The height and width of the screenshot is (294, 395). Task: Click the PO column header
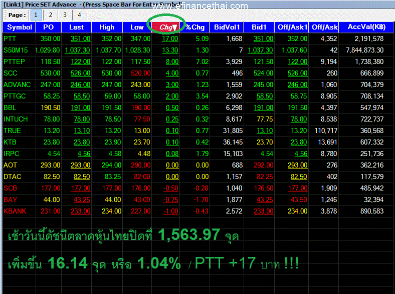click(x=49, y=27)
